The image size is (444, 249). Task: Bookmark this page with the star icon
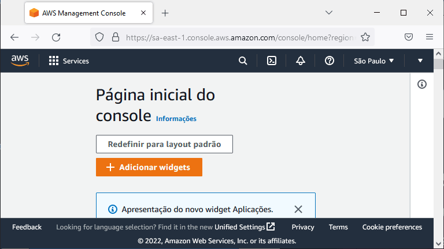(365, 37)
